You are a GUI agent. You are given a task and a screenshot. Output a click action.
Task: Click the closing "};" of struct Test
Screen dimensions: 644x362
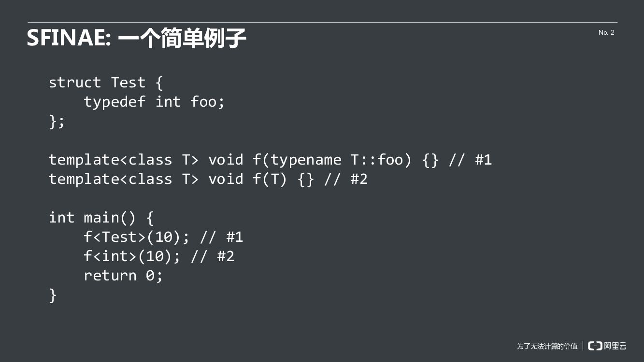pos(57,121)
